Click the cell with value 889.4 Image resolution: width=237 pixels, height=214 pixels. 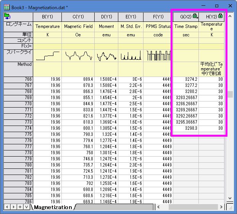coord(78,79)
